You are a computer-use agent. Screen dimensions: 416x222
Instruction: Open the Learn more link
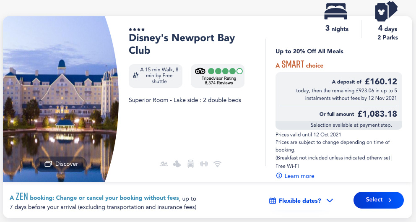click(299, 176)
